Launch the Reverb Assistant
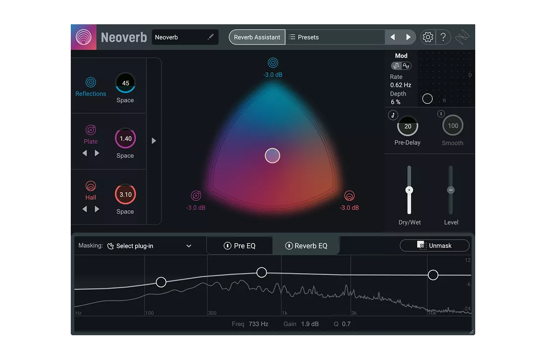 tap(257, 36)
